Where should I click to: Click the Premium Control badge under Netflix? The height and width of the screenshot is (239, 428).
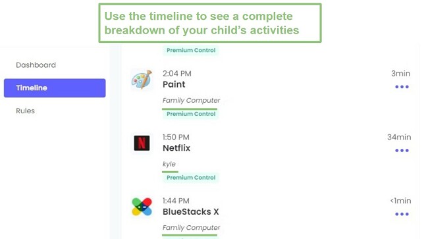tap(191, 178)
